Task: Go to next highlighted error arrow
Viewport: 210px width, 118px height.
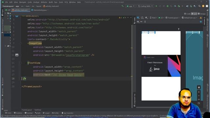Action: click(131, 17)
